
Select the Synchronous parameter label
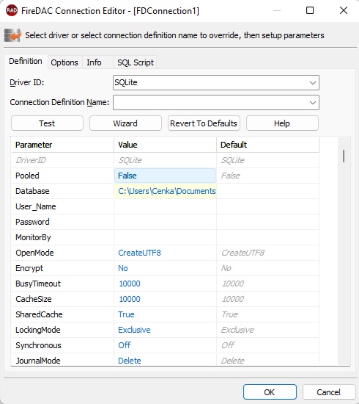click(38, 345)
